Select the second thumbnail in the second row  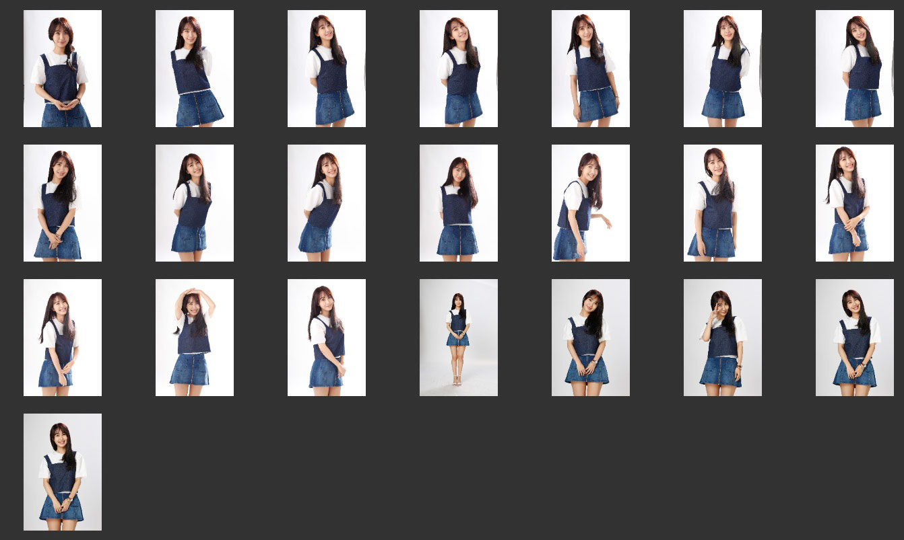point(195,203)
